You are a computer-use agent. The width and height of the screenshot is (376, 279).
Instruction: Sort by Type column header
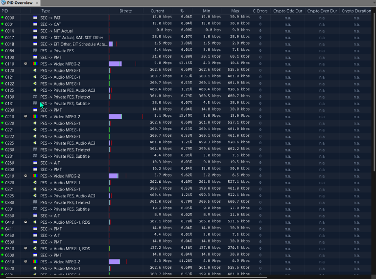coord(74,11)
